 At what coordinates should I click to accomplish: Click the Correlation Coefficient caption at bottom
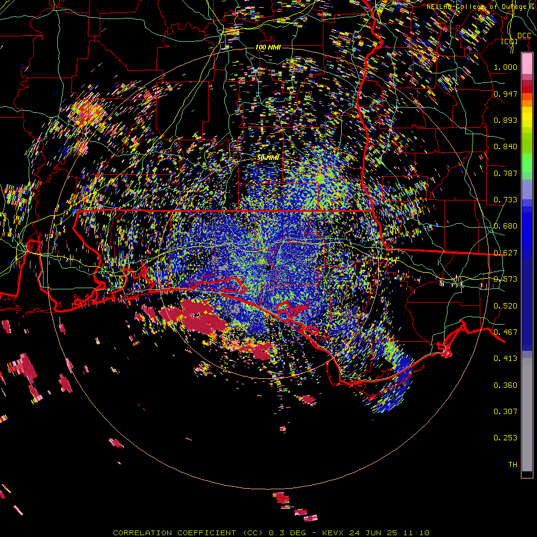(271, 533)
